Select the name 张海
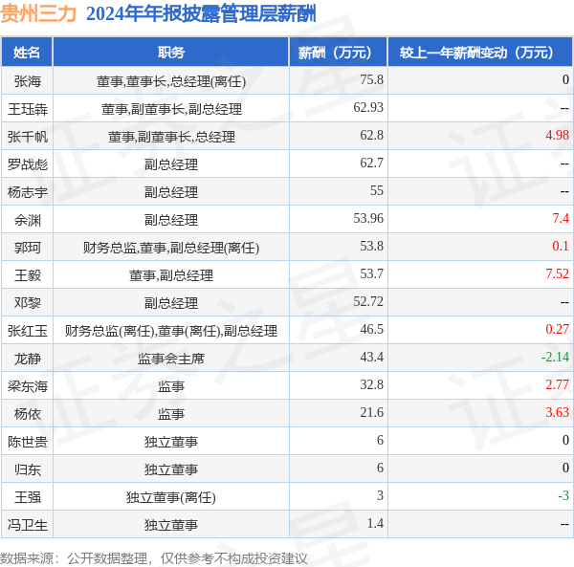Viewport: 574px width, 567px height. pos(28,81)
